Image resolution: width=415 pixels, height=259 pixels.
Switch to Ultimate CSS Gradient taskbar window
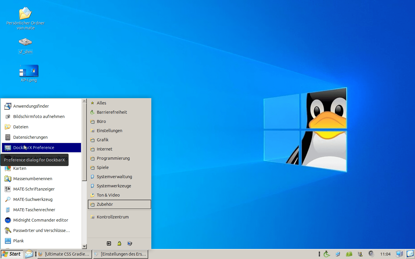click(x=65, y=254)
